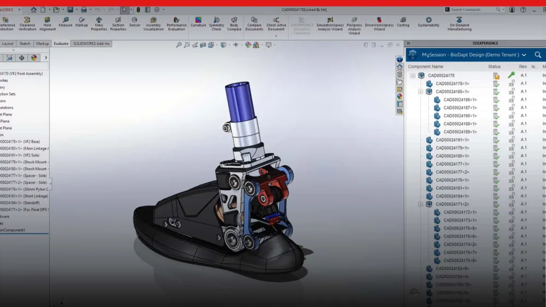This screenshot has height=307, width=546.
Task: Toggle lock icon on CAD00024180<1> row
Action: coord(512,156)
